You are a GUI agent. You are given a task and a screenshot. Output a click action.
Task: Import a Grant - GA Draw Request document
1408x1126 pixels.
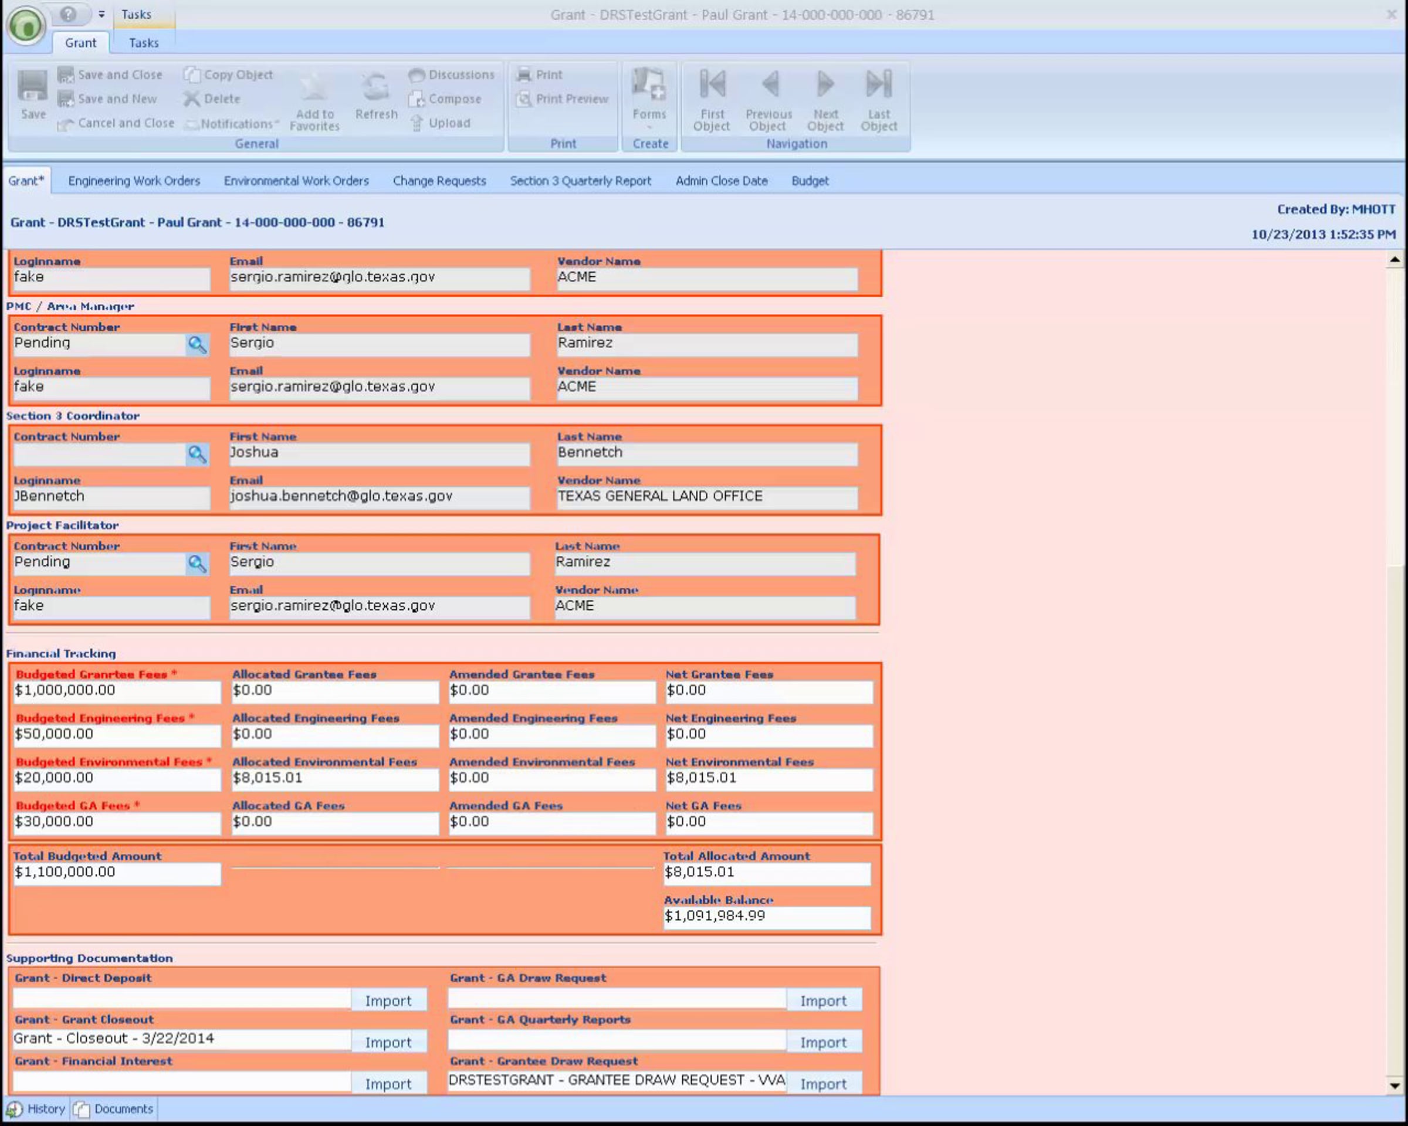[x=824, y=1000]
